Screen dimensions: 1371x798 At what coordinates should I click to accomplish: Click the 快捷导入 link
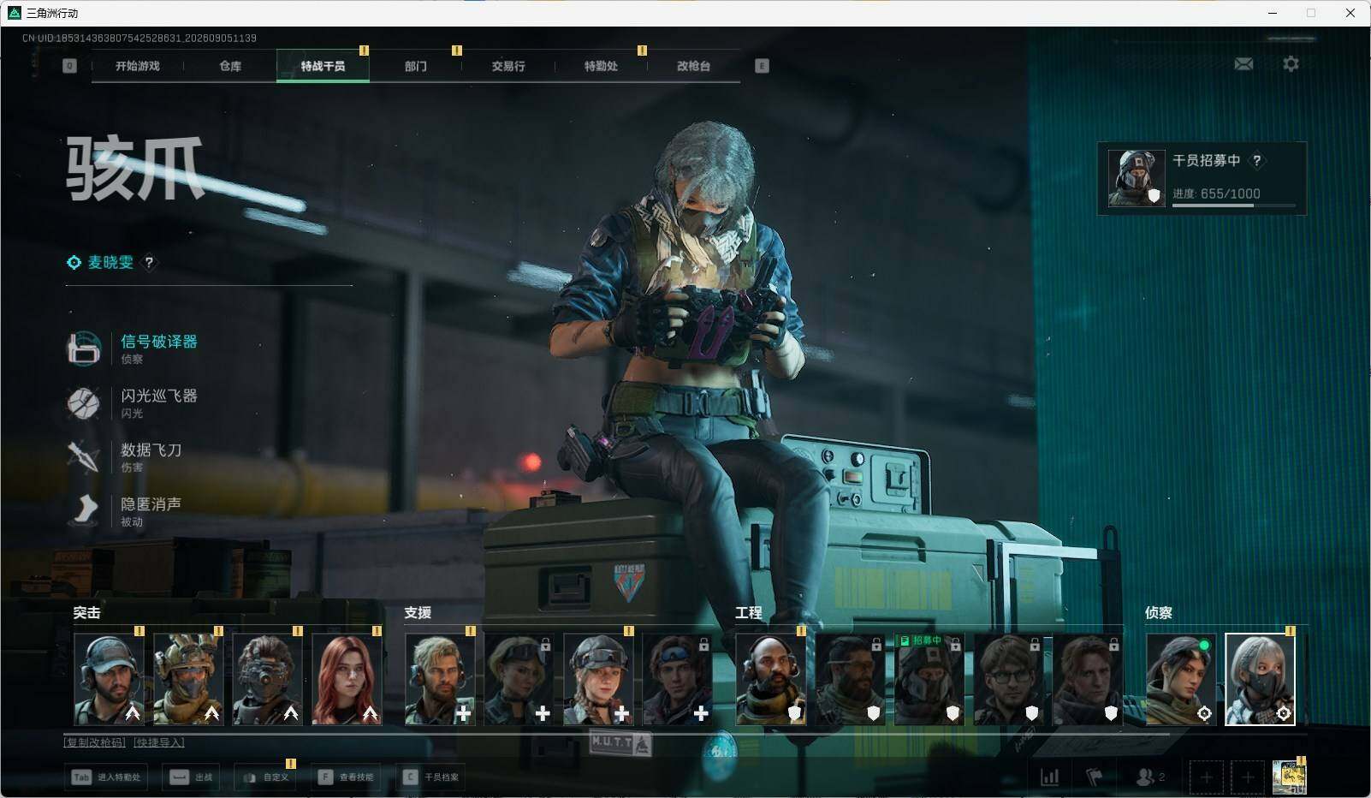coord(159,742)
